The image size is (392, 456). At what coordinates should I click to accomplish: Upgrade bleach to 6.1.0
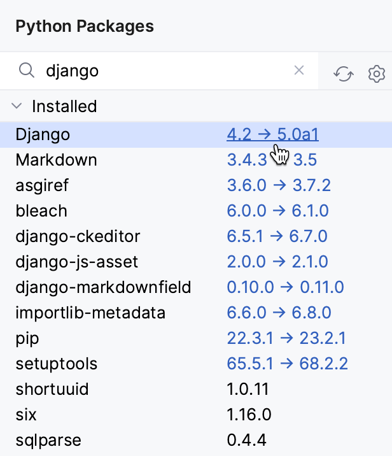coord(278,211)
